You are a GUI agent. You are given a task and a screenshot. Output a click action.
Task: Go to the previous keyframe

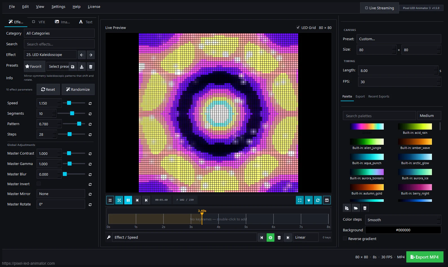tap(262, 237)
